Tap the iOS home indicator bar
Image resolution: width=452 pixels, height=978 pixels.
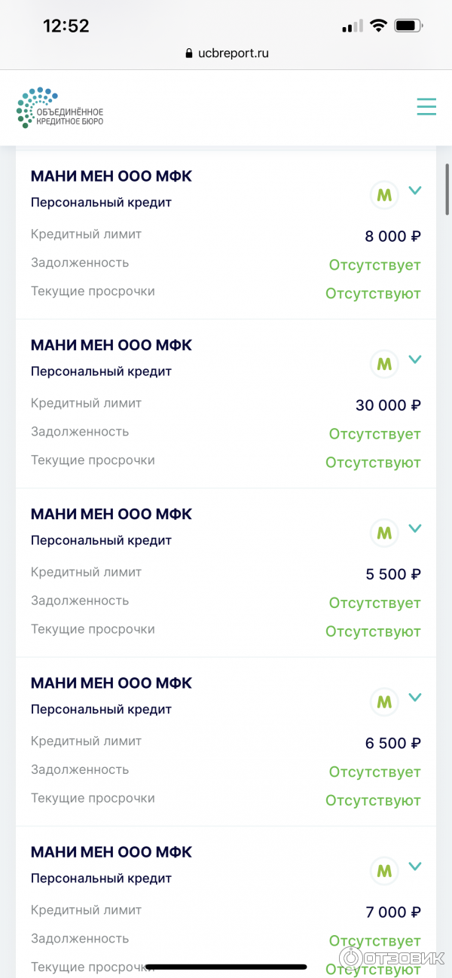(226, 966)
